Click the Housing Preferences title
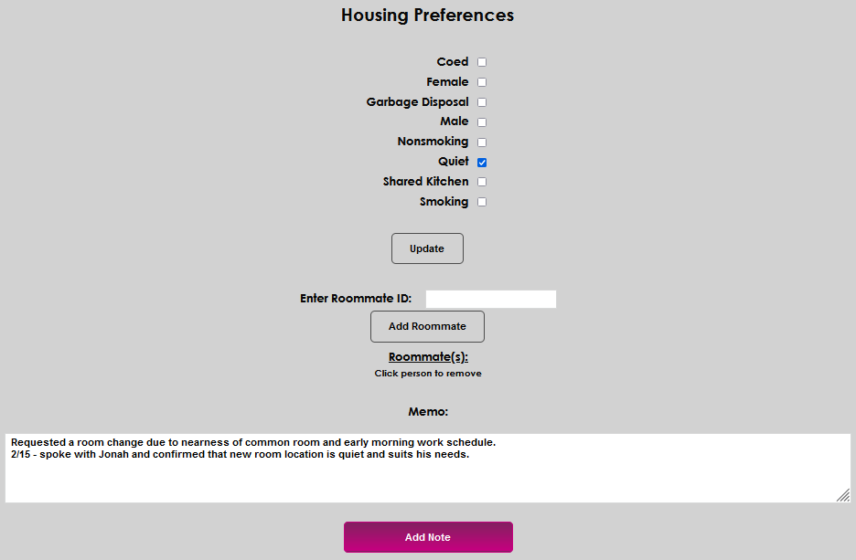Screen dimensions: 856x560 tap(427, 16)
